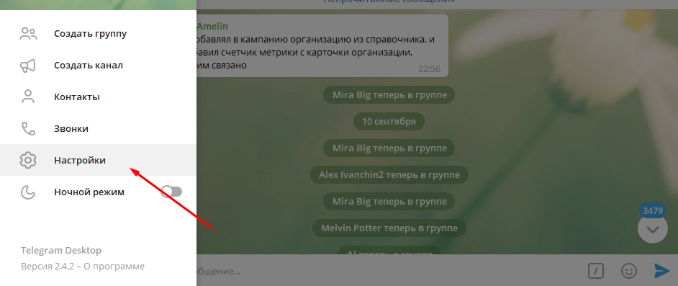Open the О программе link

click(x=114, y=267)
